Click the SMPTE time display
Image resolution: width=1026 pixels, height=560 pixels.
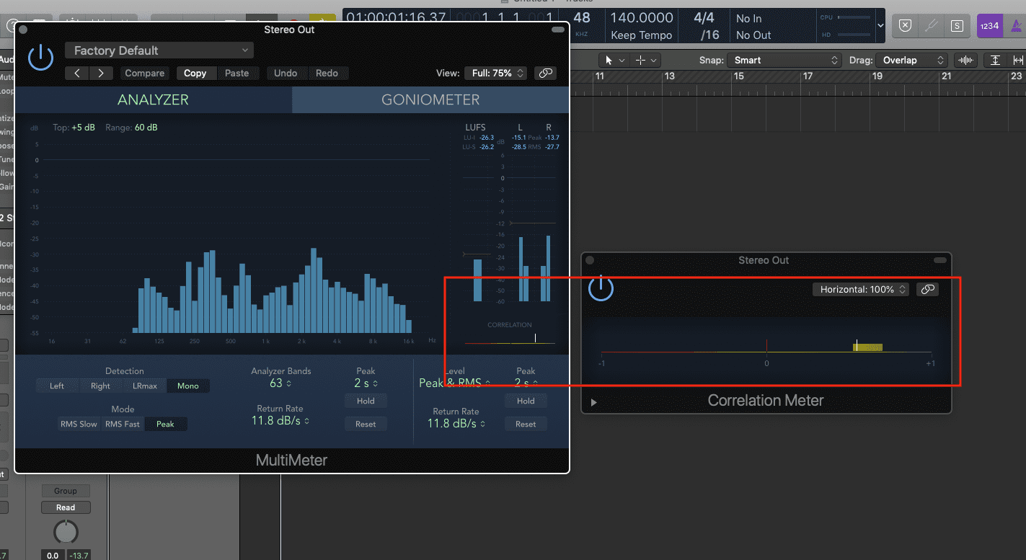[x=395, y=18]
